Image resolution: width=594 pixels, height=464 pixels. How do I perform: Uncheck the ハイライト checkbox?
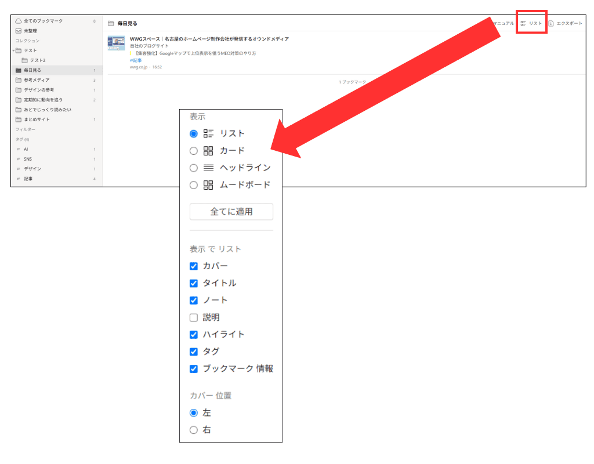point(193,335)
